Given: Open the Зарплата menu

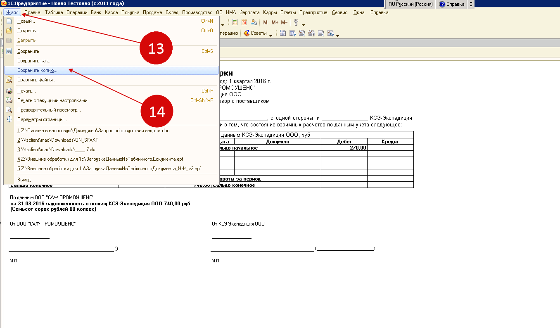Looking at the screenshot, I should pos(249,12).
